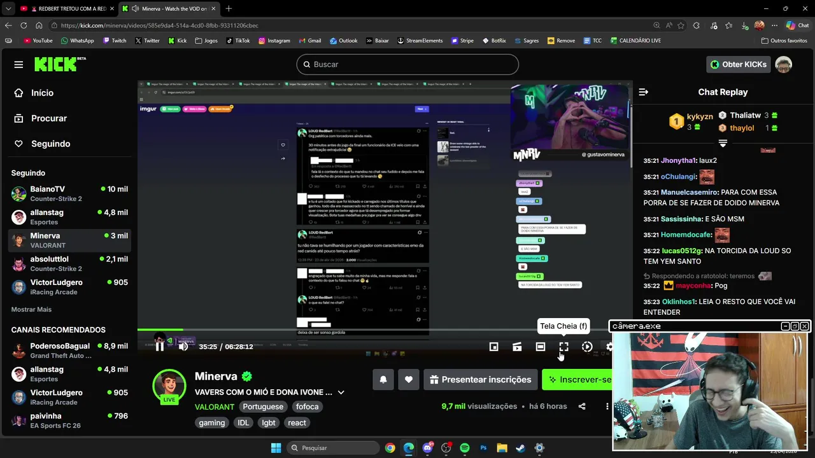Open WhatsApp bookmark

click(x=77, y=41)
